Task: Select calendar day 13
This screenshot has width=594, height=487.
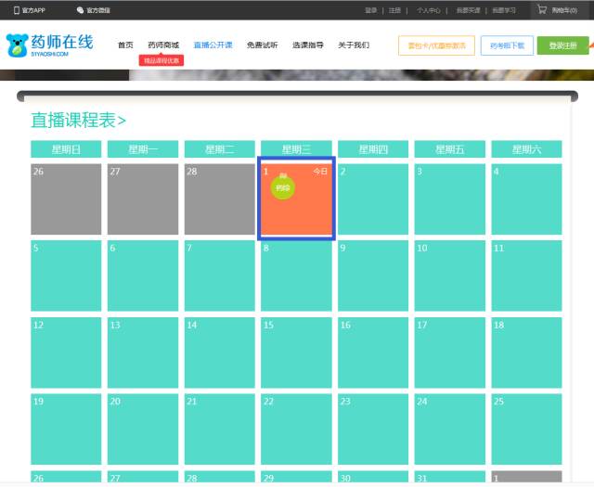Action: point(143,352)
